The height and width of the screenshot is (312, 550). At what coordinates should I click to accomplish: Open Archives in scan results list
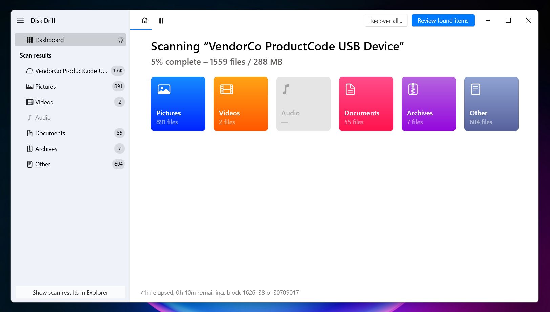point(70,149)
